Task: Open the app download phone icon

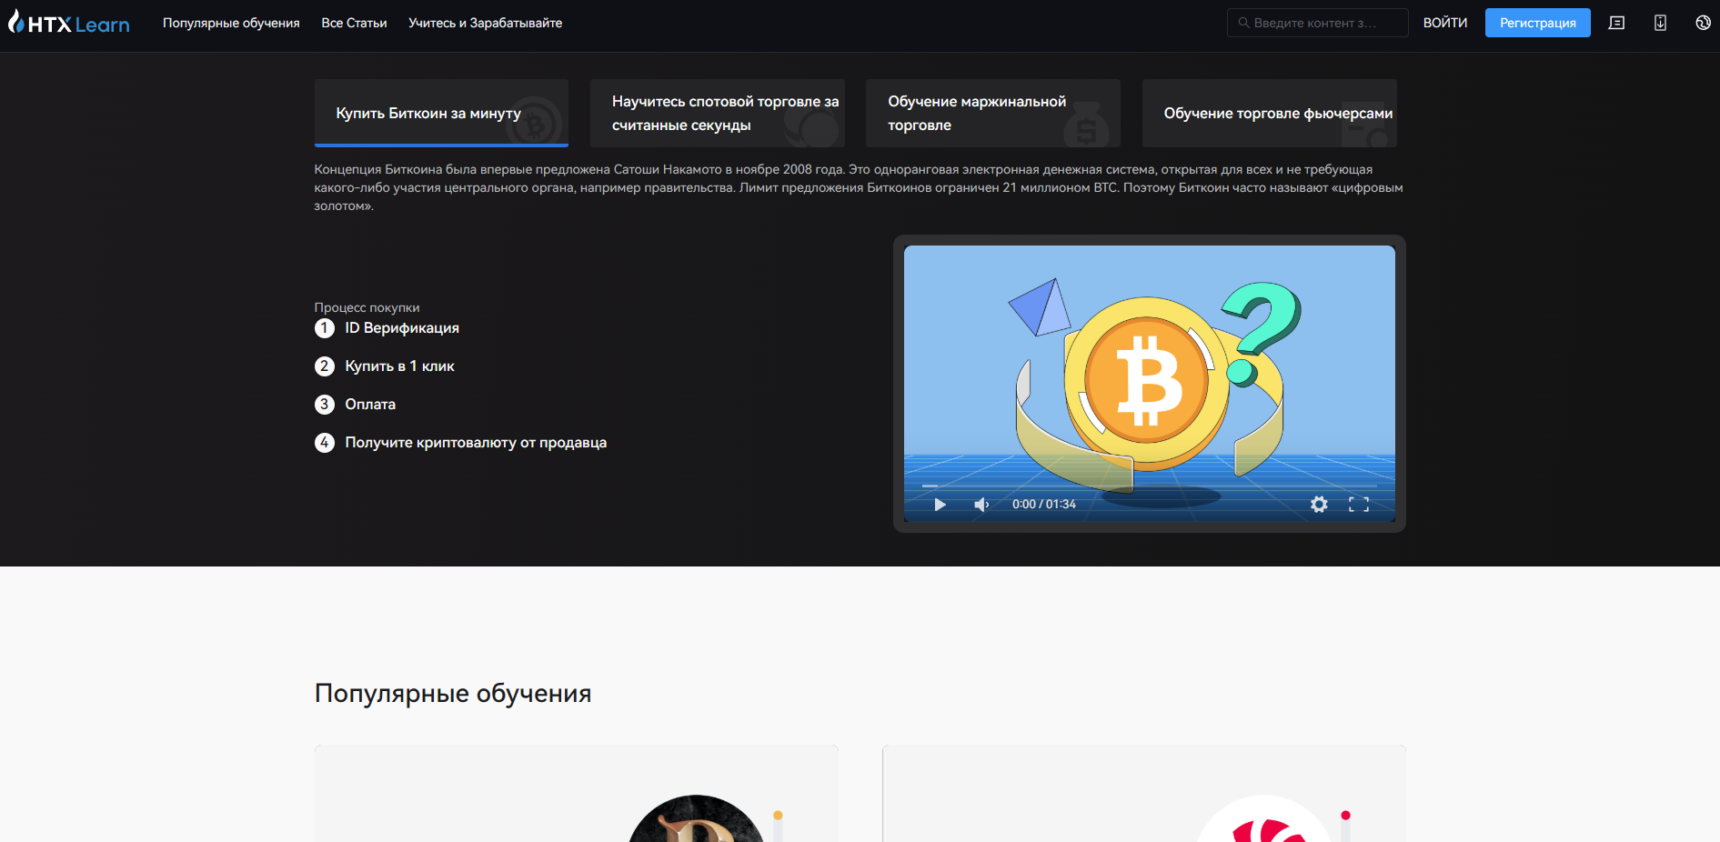Action: click(x=1660, y=23)
